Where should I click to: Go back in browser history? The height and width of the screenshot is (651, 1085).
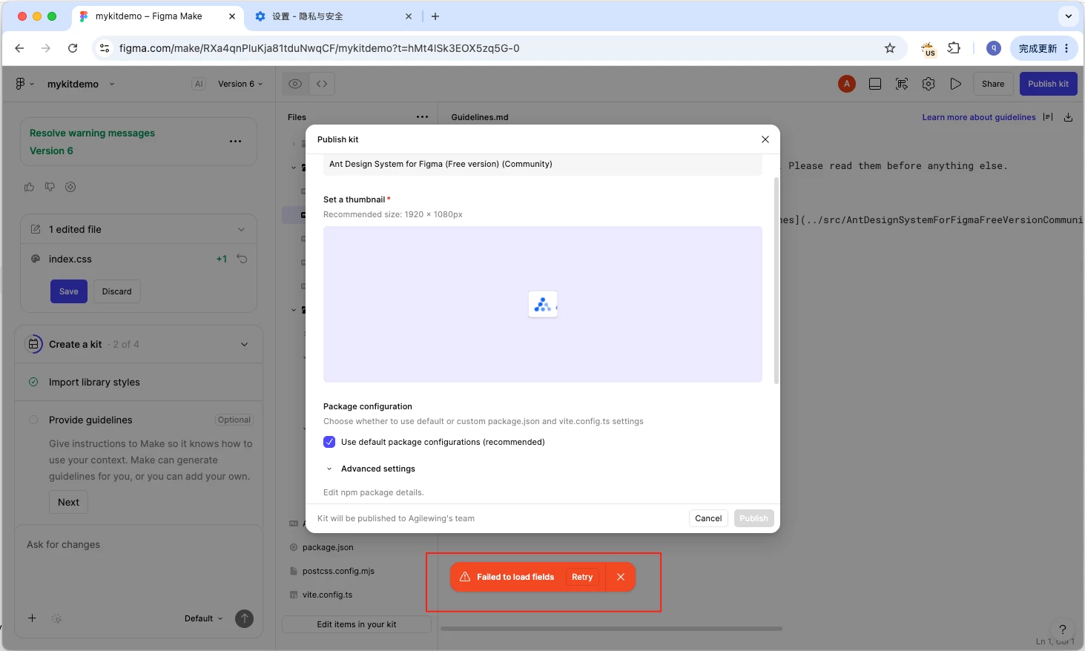[x=19, y=48]
